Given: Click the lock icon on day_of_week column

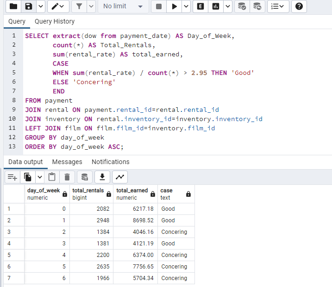Looking at the screenshot, I should pos(65,194).
